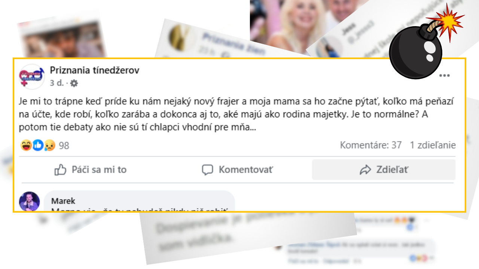This screenshot has width=479, height=269.
Task: Open the Komentáre: 37 comments list
Action: coord(370,145)
